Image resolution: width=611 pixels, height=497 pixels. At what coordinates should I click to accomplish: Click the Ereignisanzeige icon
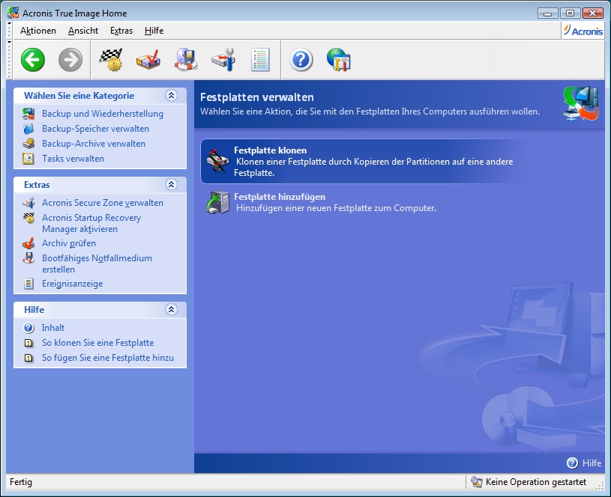(x=28, y=284)
